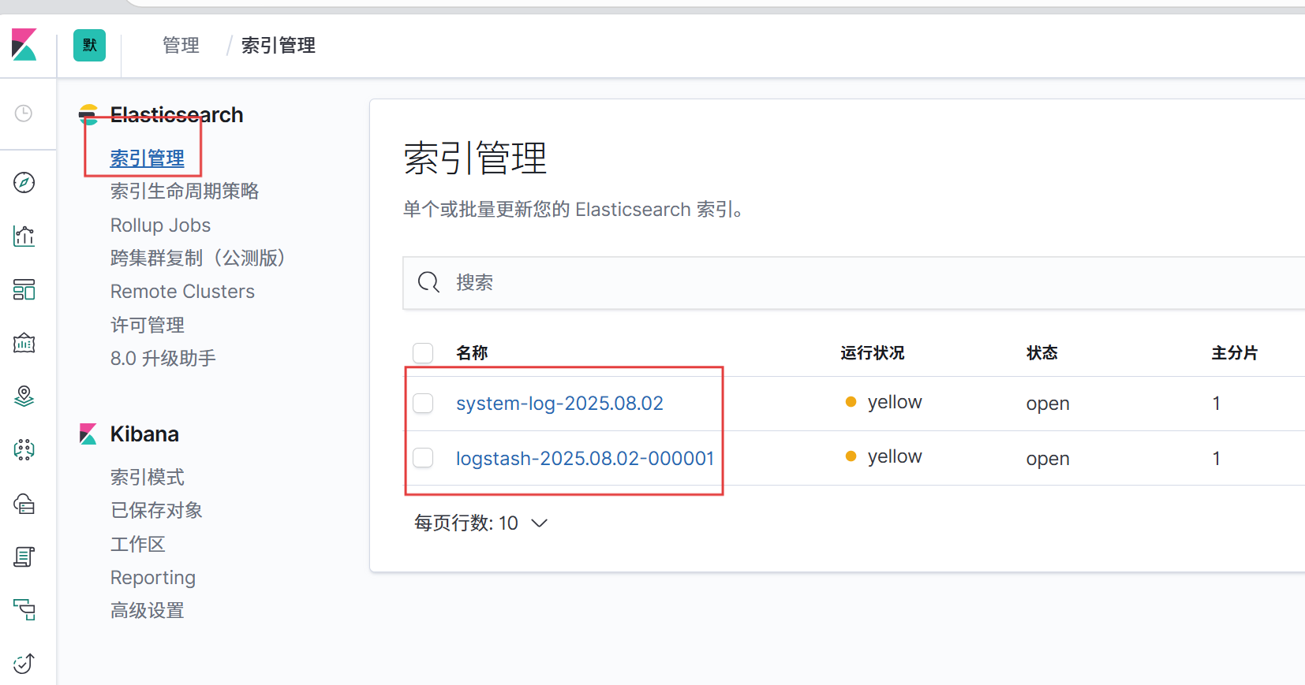Open 跨集群复制（公测版）menu item
1305x685 pixels.
click(198, 258)
